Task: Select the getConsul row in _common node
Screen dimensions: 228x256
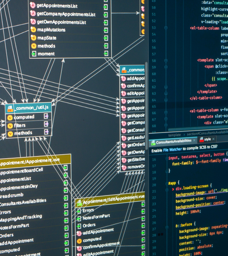Action: tap(133, 131)
